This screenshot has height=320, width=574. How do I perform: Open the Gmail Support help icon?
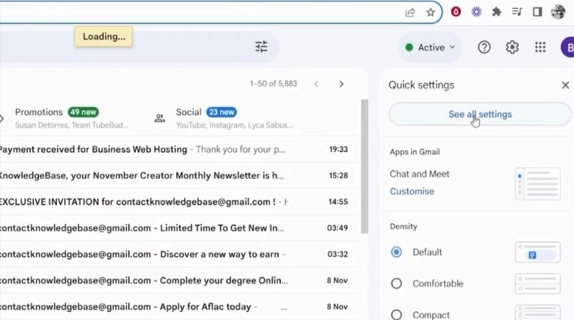tap(484, 47)
